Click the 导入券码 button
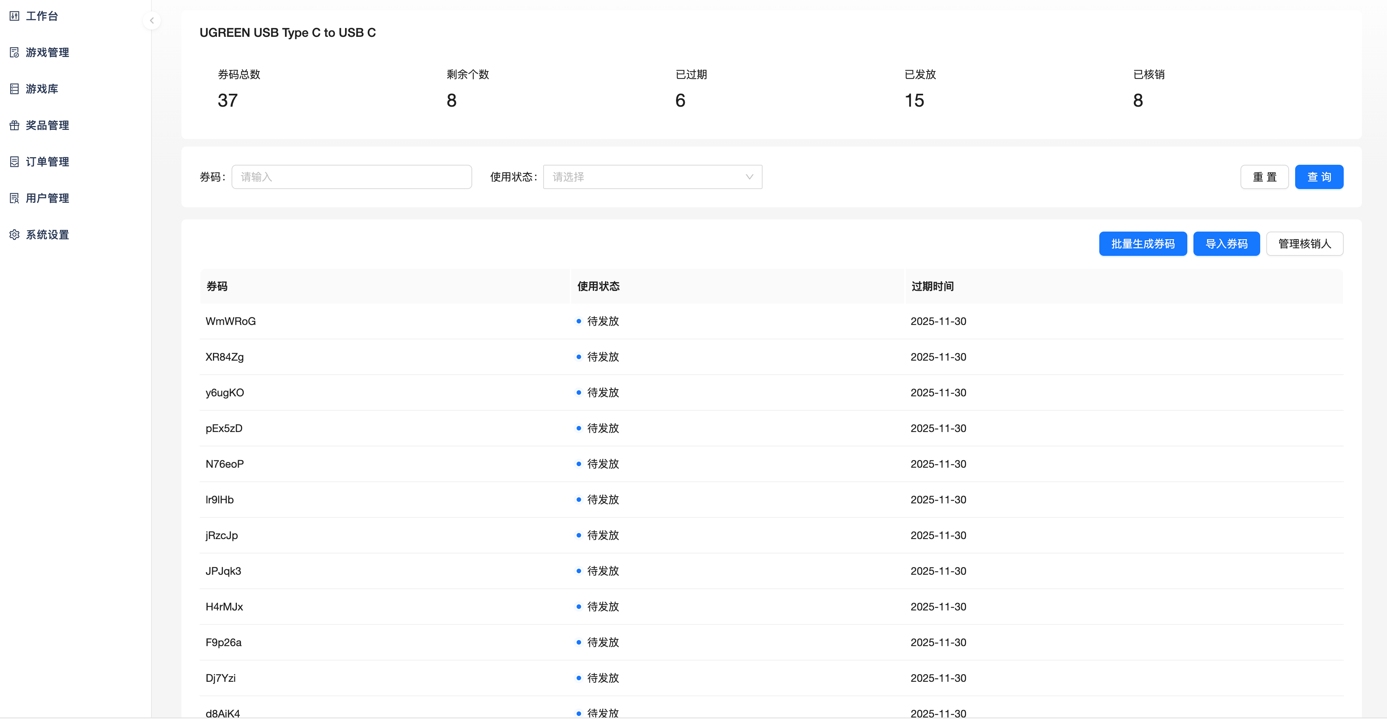Viewport: 1387px width, 719px height. coord(1226,244)
